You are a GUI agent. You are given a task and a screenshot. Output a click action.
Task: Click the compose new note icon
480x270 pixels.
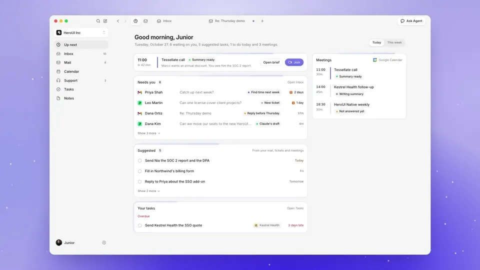[105, 21]
